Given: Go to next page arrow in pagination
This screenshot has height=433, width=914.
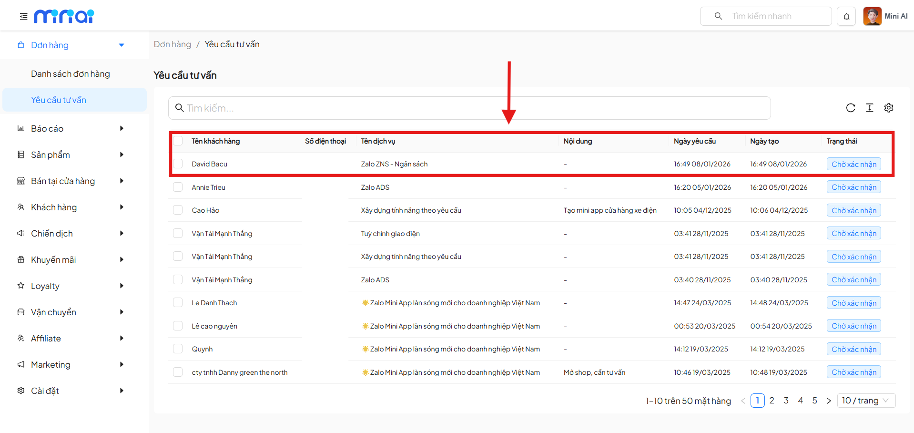Looking at the screenshot, I should click(x=829, y=401).
